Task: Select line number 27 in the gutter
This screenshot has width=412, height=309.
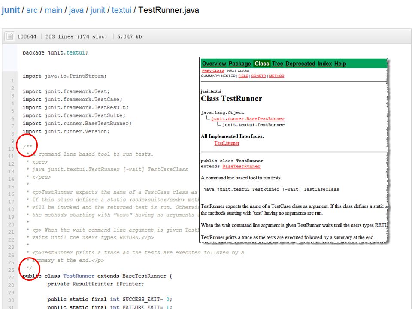Action: [x=11, y=278]
